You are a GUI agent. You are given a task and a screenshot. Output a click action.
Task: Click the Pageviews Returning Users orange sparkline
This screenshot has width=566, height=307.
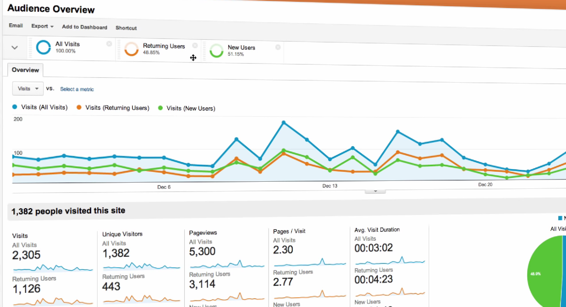[227, 297]
